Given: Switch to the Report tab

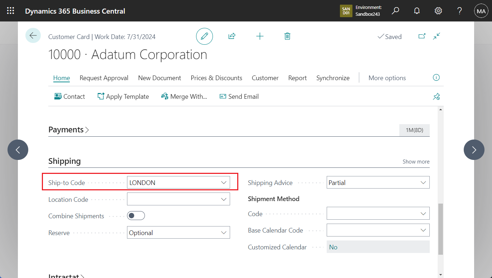Looking at the screenshot, I should pos(297,78).
